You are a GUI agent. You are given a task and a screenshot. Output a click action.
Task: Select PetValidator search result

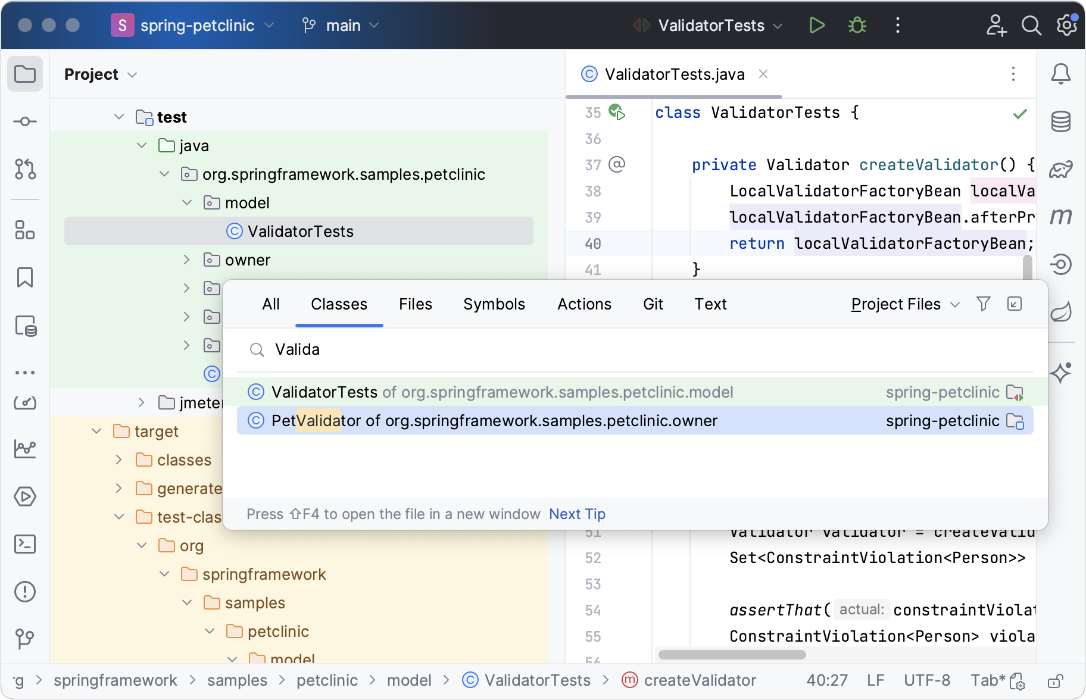coord(635,420)
